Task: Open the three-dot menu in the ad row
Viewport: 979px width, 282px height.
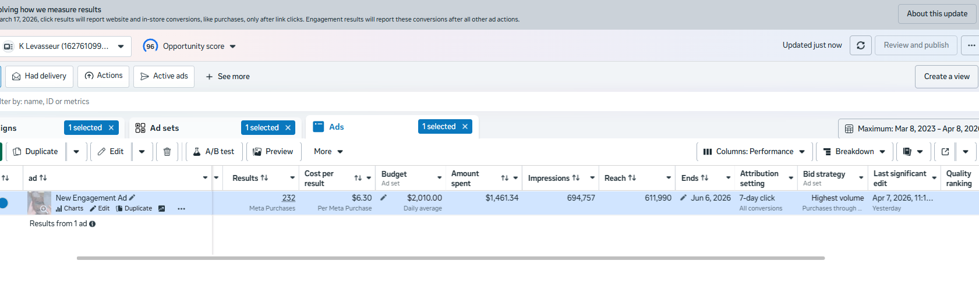Action: (x=181, y=209)
